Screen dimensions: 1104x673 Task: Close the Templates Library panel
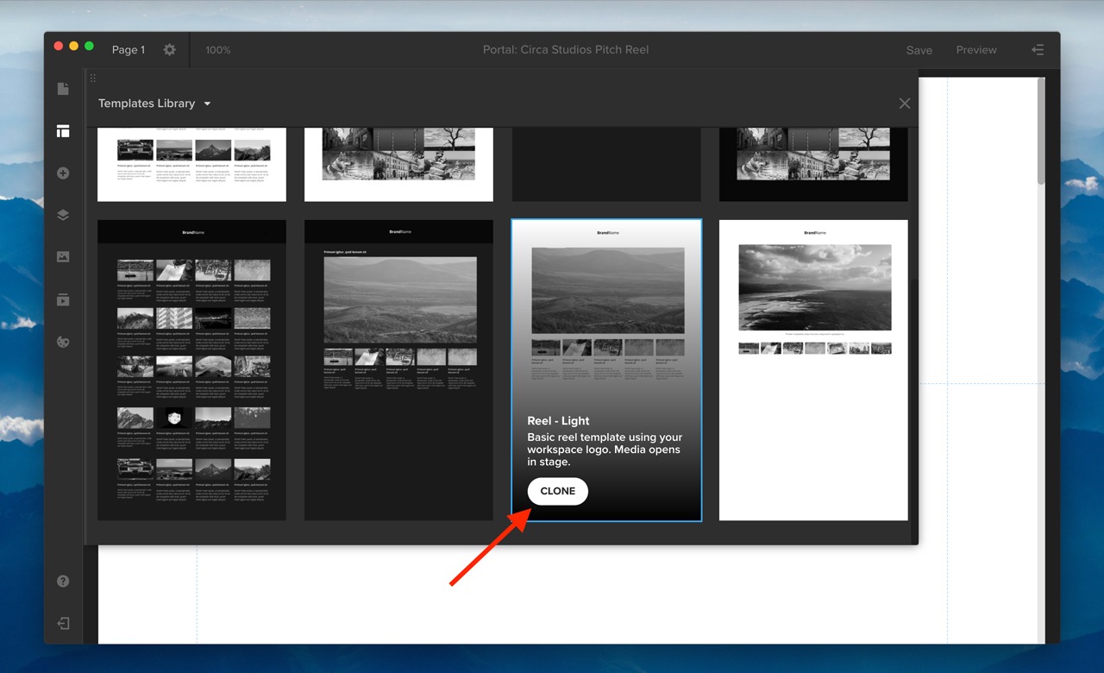[905, 104]
